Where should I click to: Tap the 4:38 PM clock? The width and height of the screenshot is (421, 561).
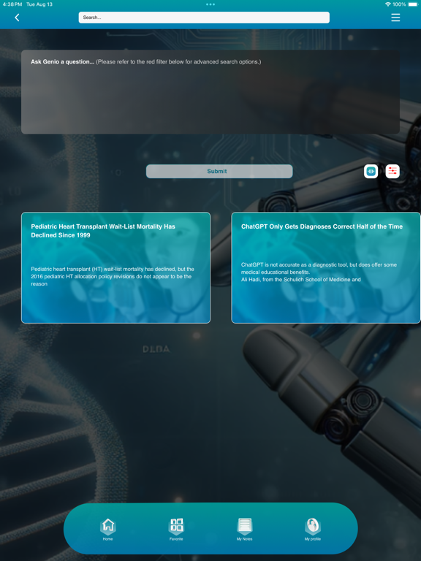[x=12, y=4]
